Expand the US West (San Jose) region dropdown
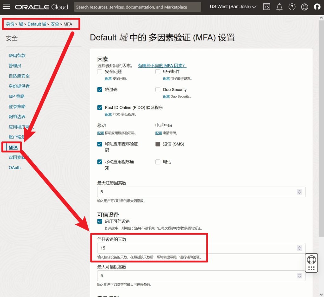The image size is (324, 297). tap(233, 7)
